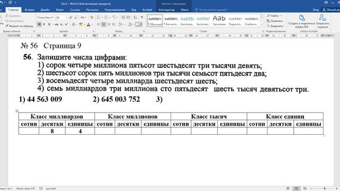
Task: Open the Главная (Home) tab
Action: tap(13, 10)
